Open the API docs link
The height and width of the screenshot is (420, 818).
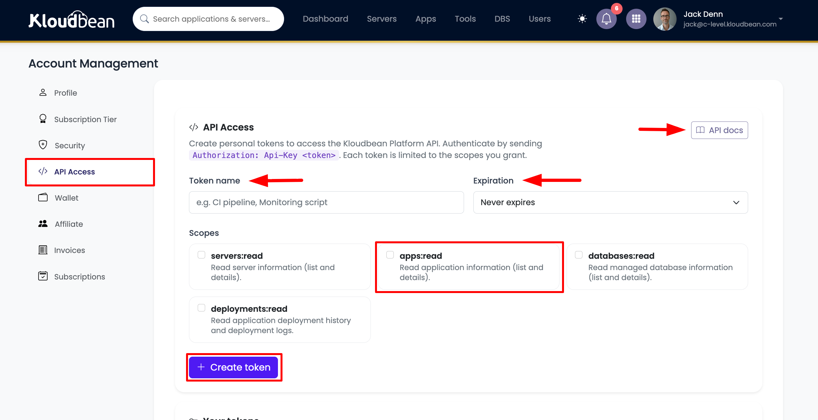point(719,130)
